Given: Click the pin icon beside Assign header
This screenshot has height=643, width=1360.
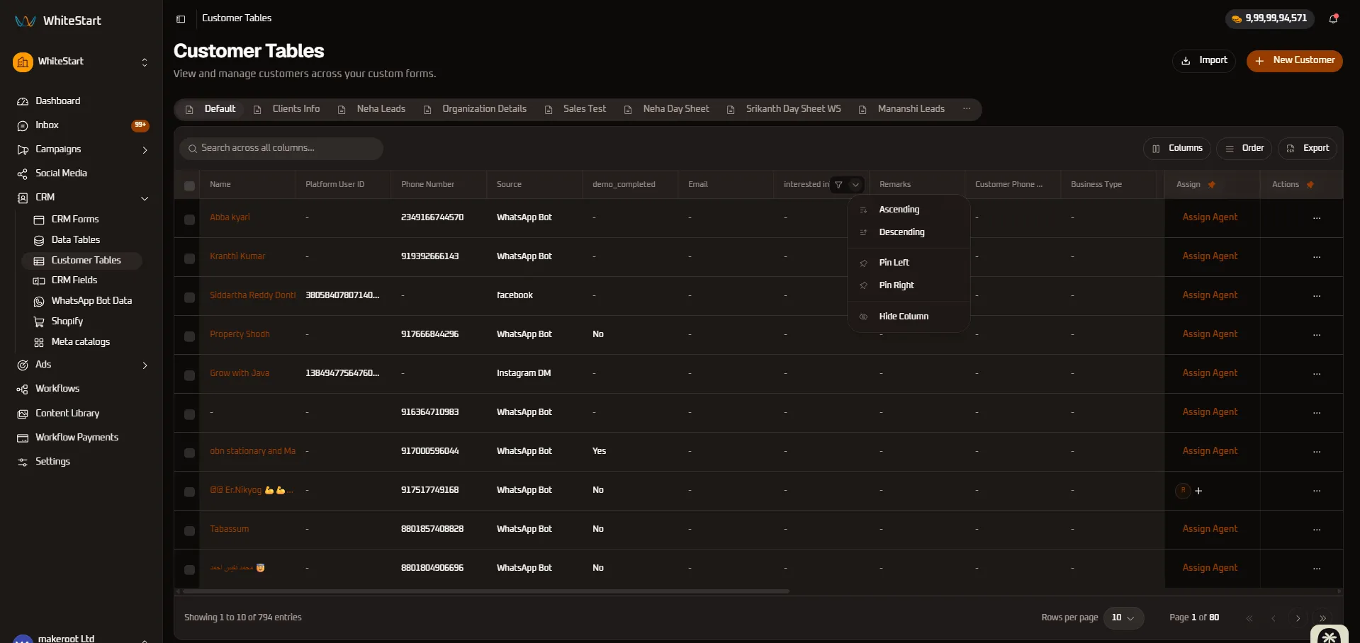Looking at the screenshot, I should pyautogui.click(x=1212, y=185).
